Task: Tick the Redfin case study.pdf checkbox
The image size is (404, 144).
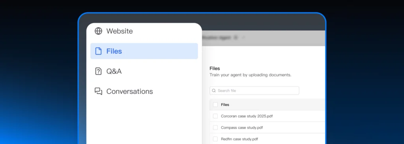Action: tap(215, 139)
